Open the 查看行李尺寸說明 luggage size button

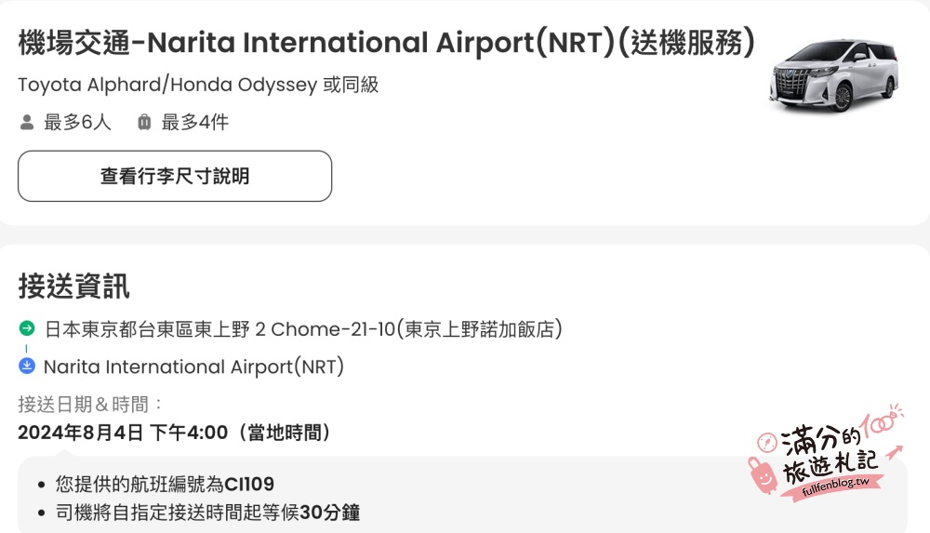[175, 176]
